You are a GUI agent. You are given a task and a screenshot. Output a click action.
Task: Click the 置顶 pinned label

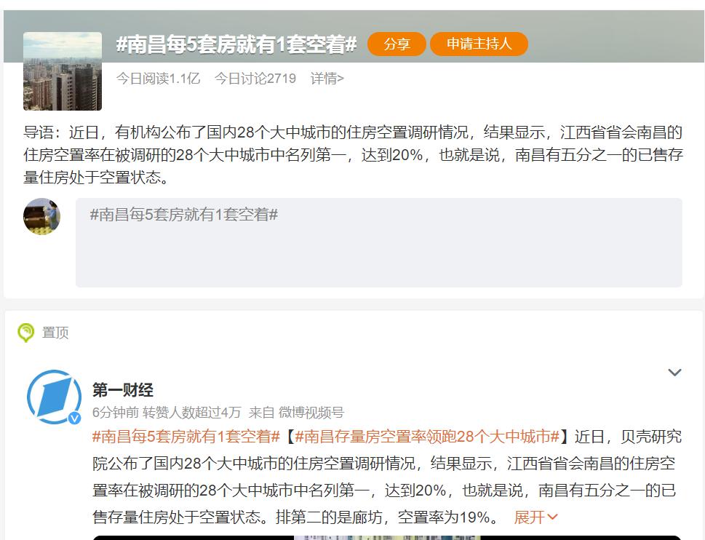click(x=55, y=333)
